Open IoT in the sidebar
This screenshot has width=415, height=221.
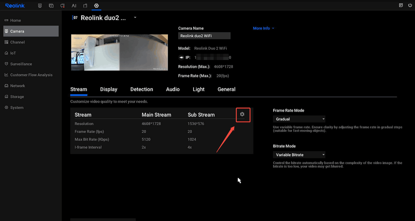pyautogui.click(x=31, y=53)
